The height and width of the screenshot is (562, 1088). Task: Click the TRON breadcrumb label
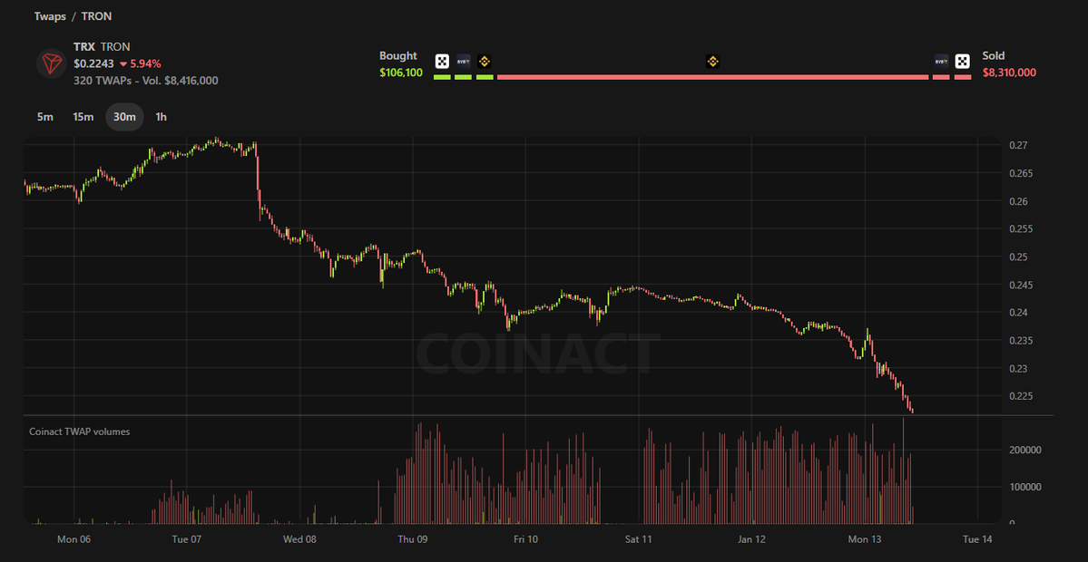pos(97,16)
